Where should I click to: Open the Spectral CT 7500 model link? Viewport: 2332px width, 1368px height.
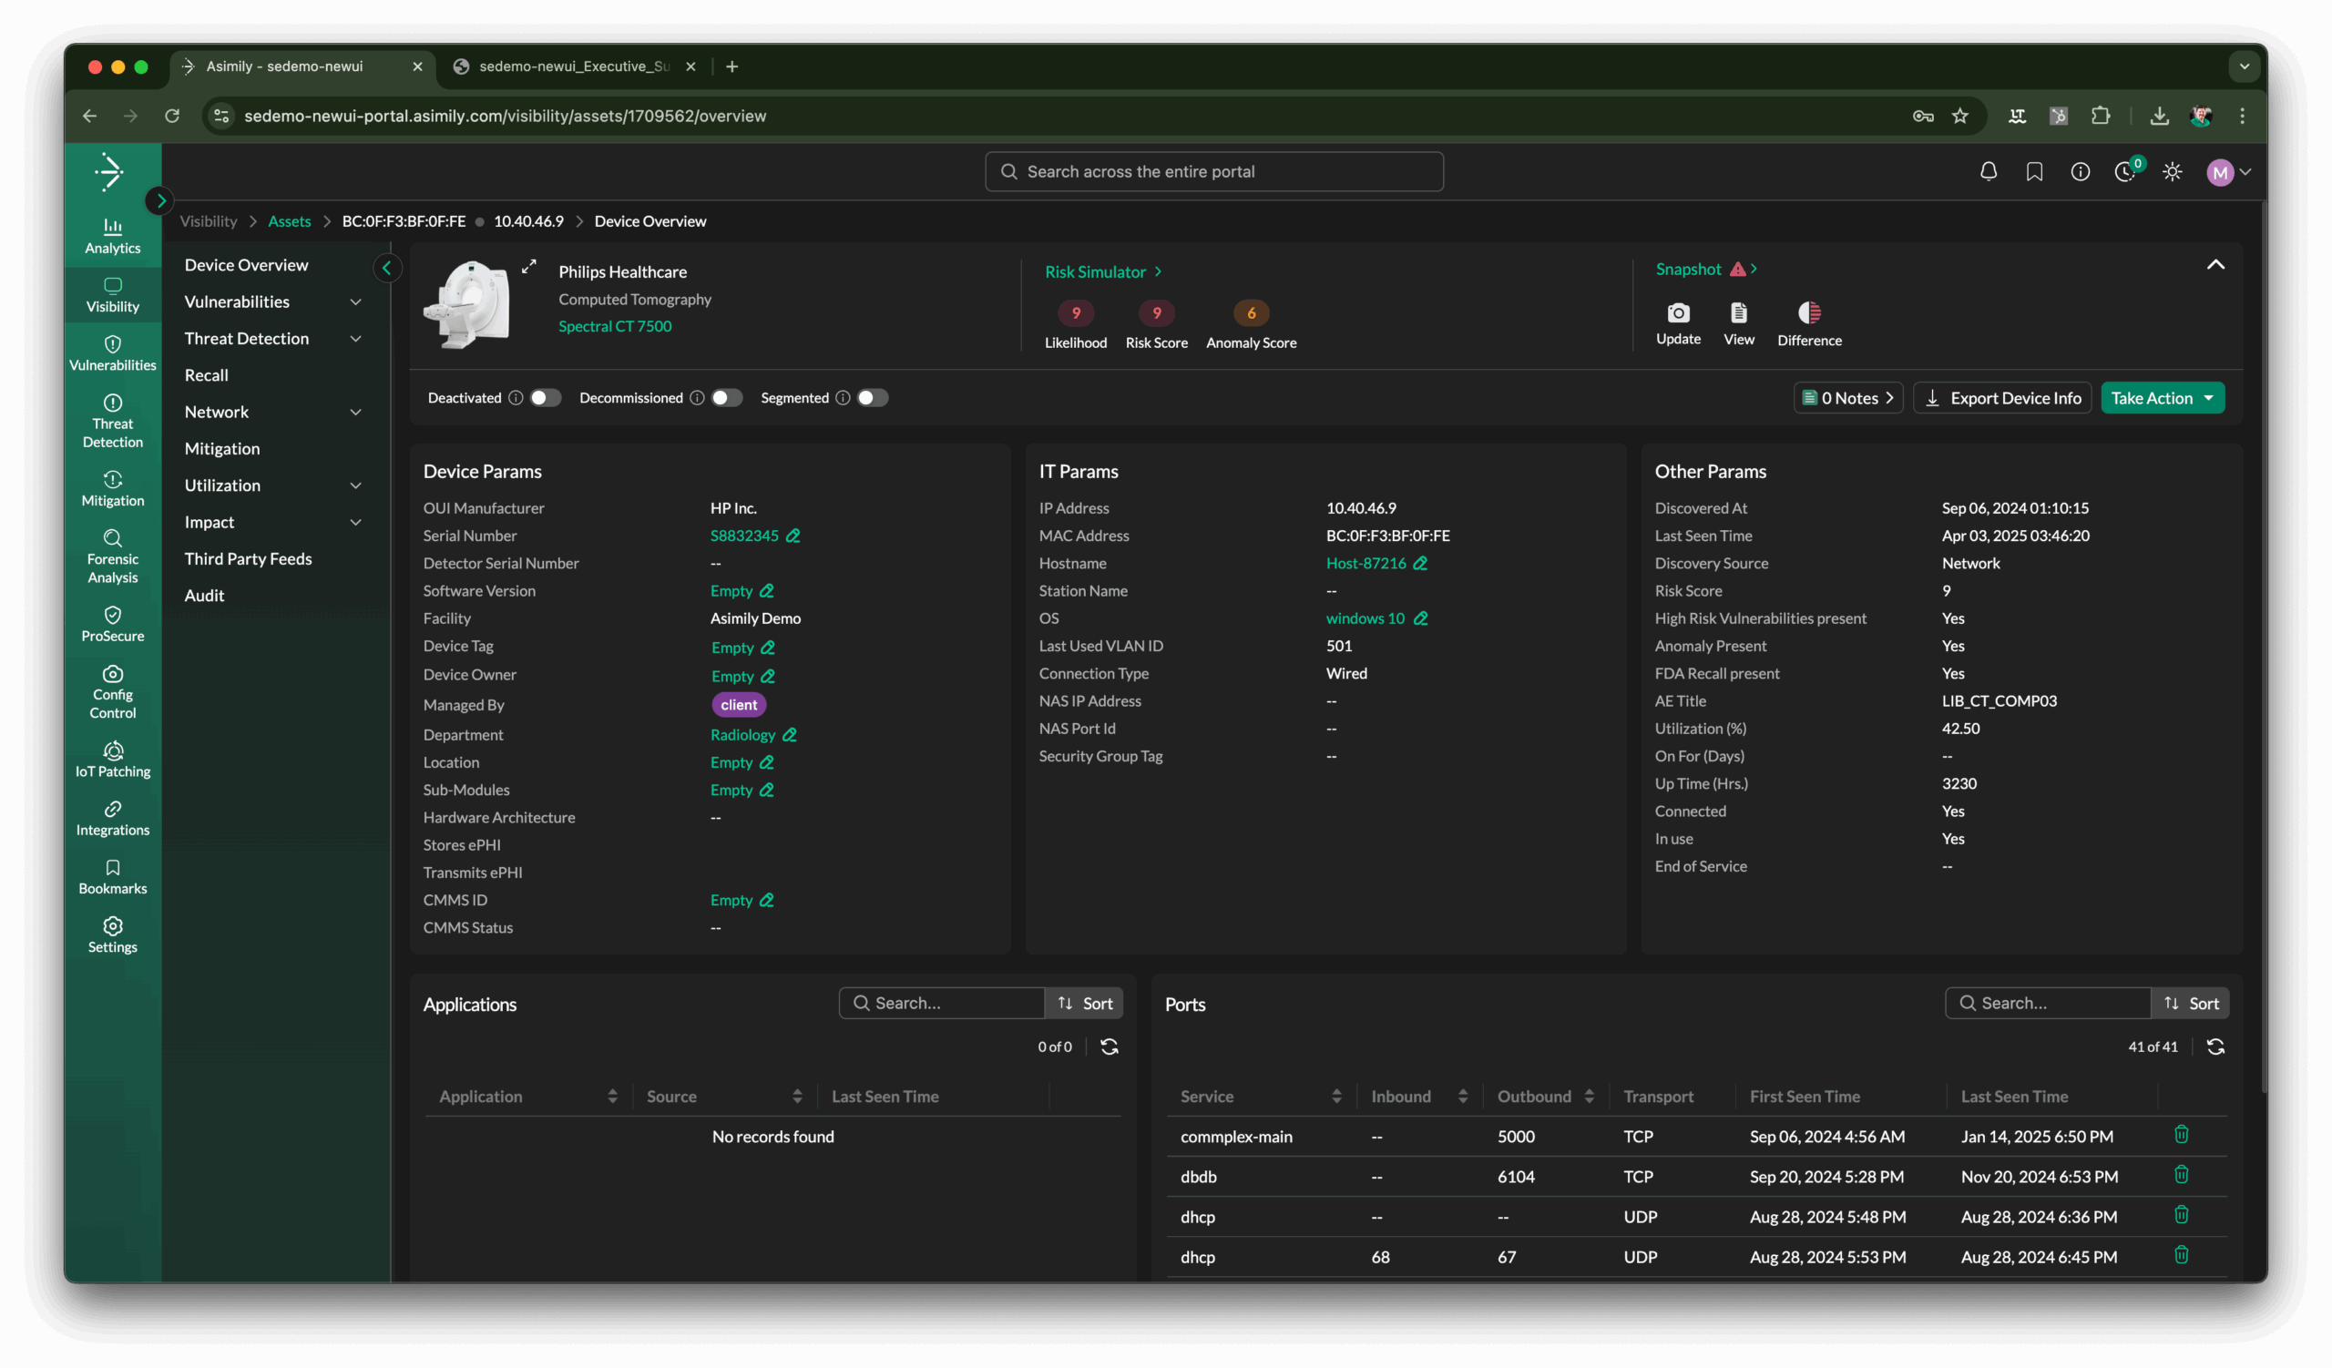point(615,326)
